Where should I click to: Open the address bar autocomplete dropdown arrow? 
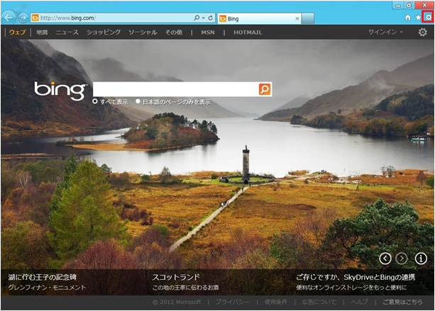[x=204, y=18]
